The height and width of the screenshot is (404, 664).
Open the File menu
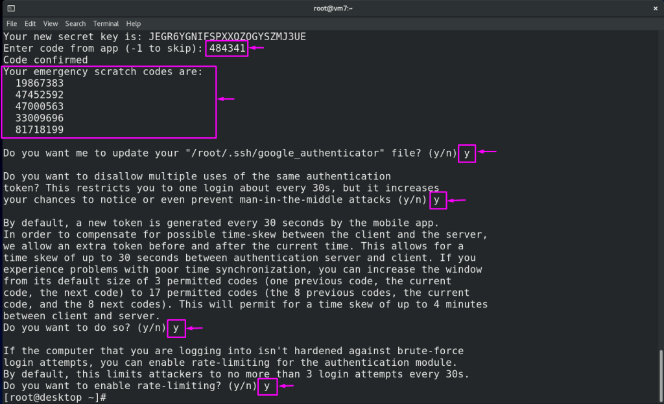[x=12, y=23]
